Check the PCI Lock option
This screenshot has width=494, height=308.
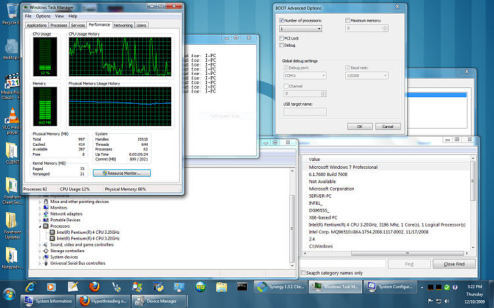click(281, 38)
